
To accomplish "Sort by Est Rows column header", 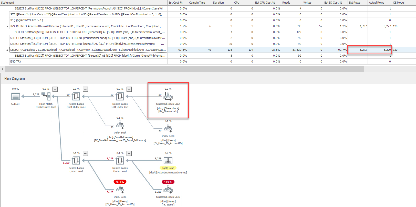I will coord(358,3).
